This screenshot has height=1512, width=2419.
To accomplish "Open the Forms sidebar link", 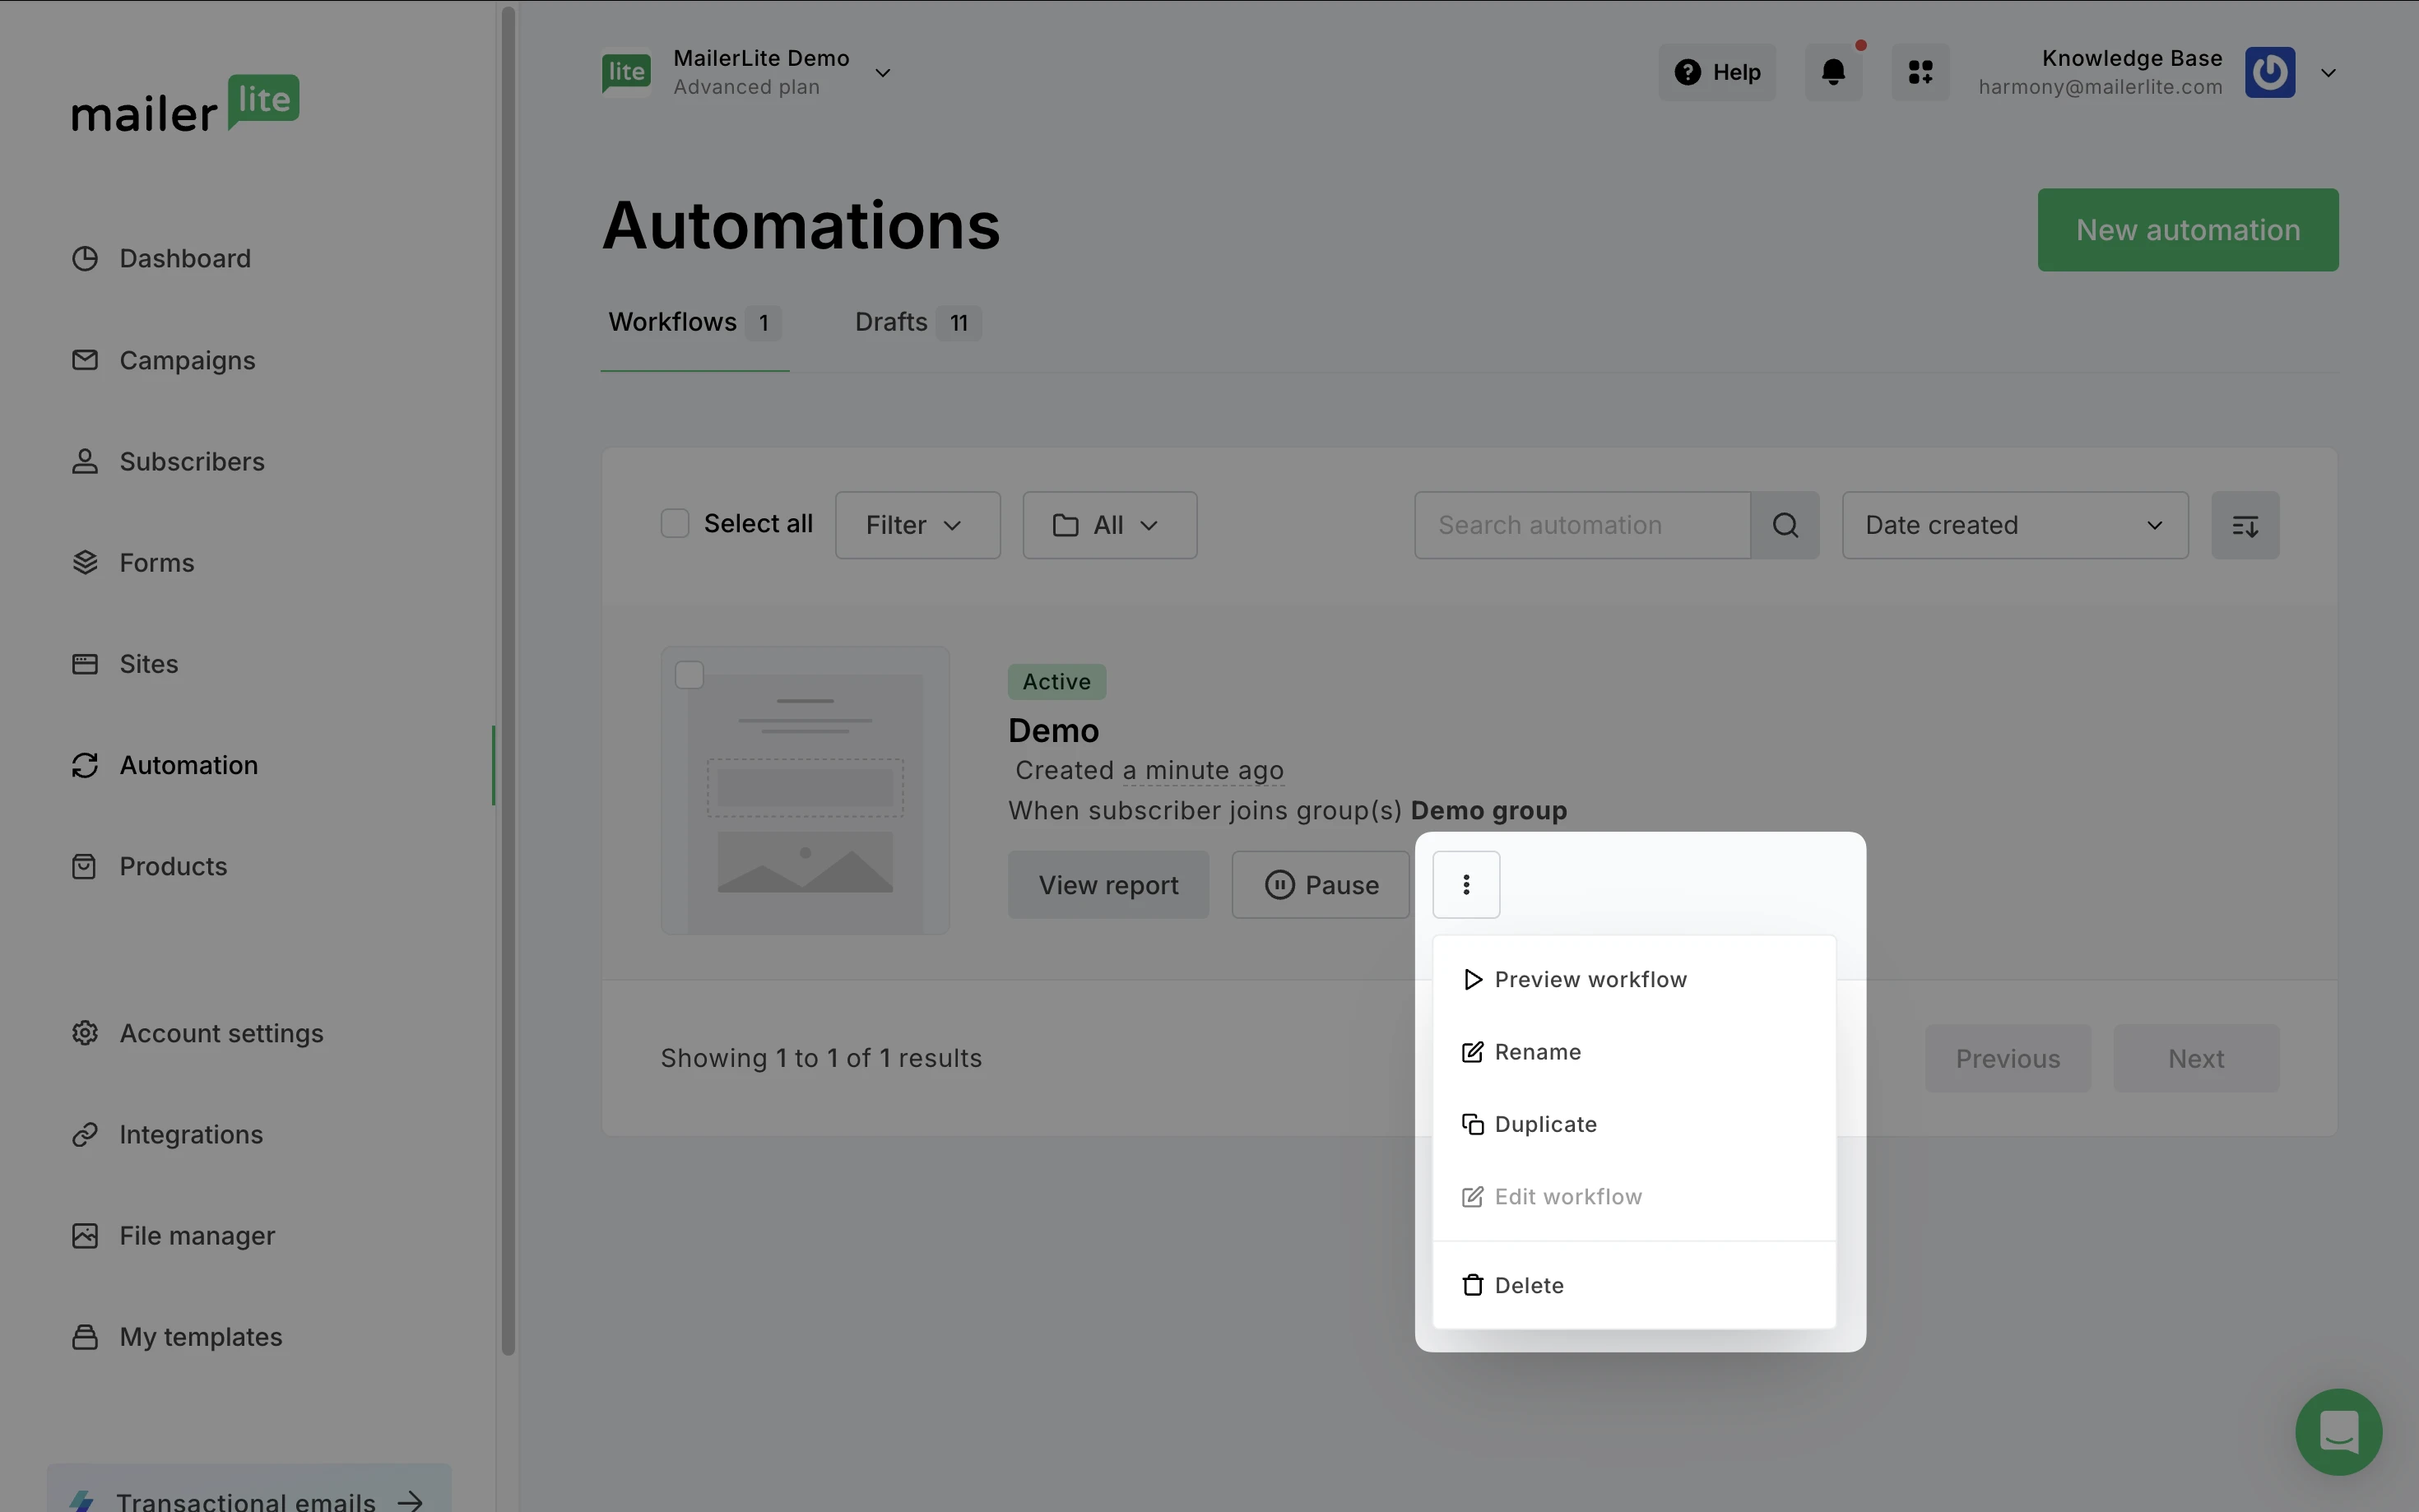I will [157, 562].
